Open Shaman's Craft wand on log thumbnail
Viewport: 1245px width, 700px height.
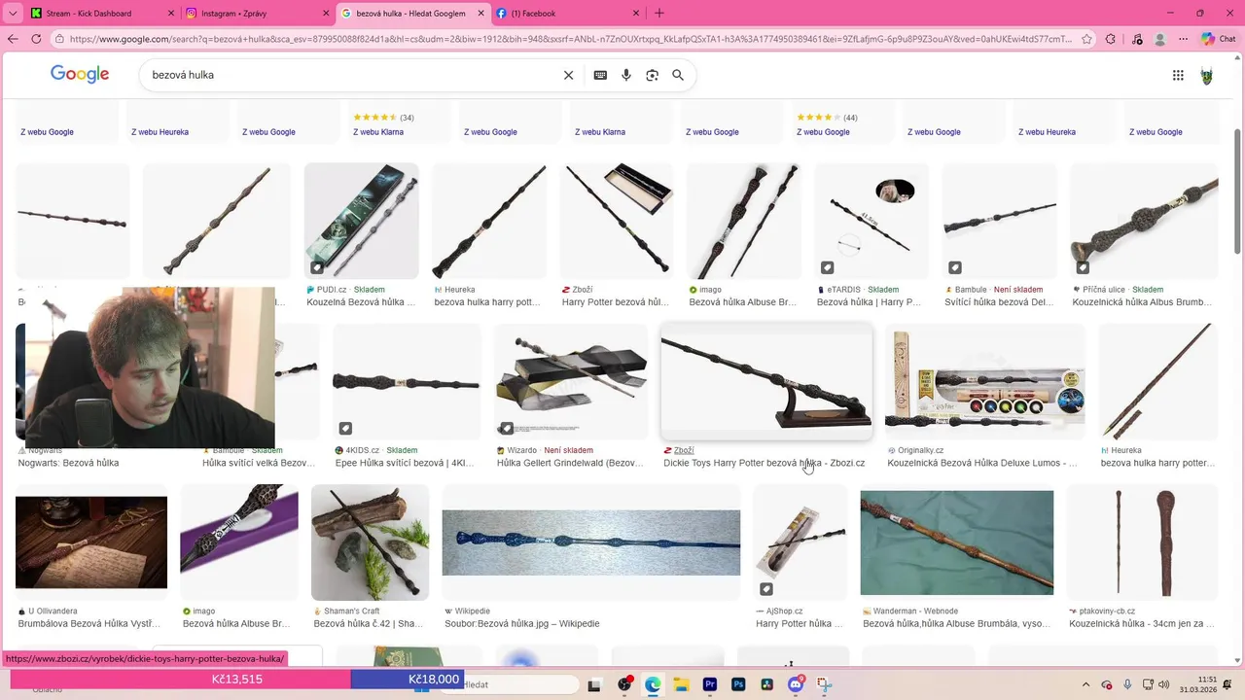coord(370,542)
